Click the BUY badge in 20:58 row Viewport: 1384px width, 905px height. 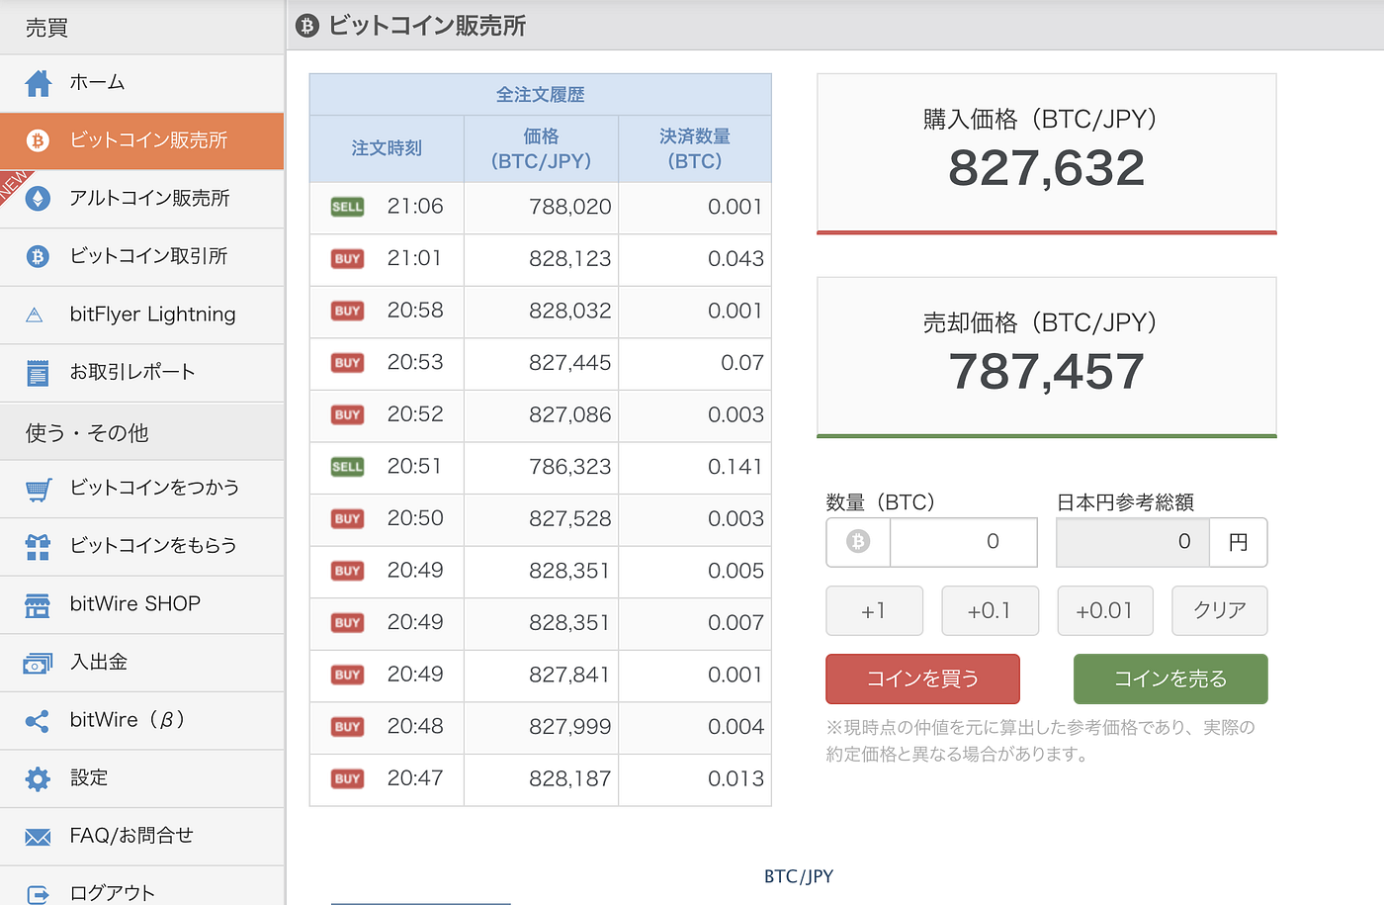click(x=347, y=311)
